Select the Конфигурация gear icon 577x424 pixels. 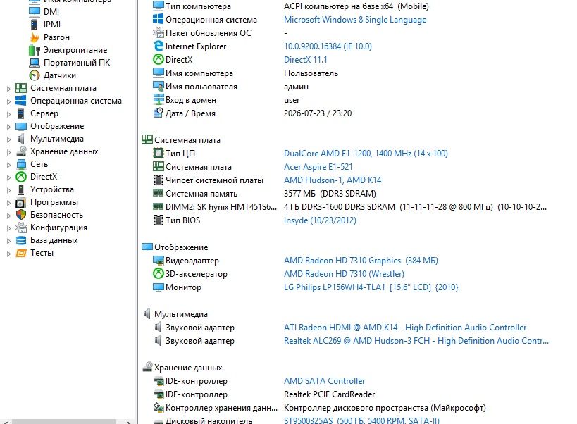pos(21,227)
